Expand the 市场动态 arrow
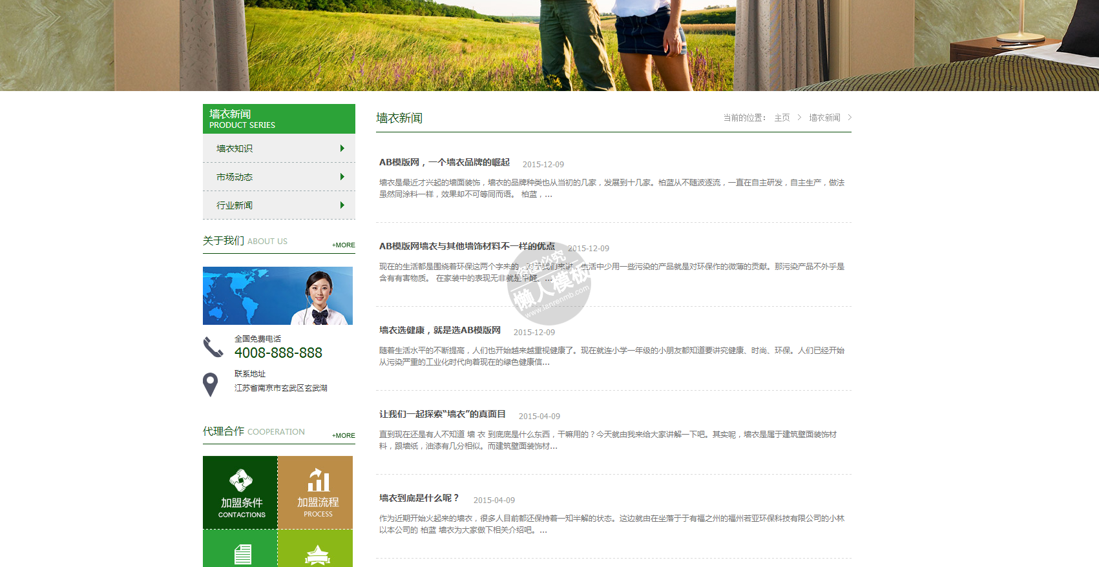The width and height of the screenshot is (1099, 567). point(342,177)
